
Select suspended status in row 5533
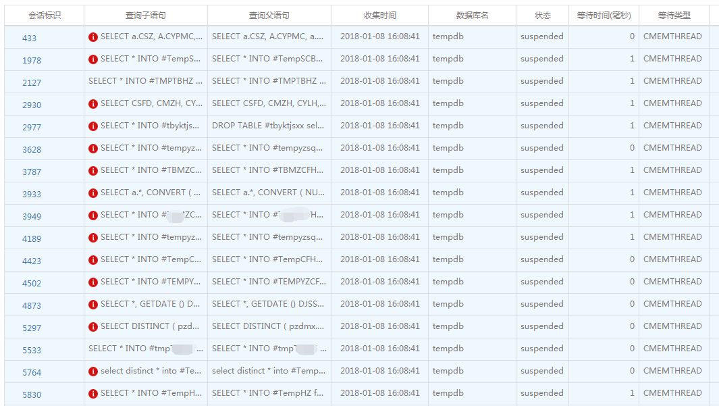coord(542,349)
